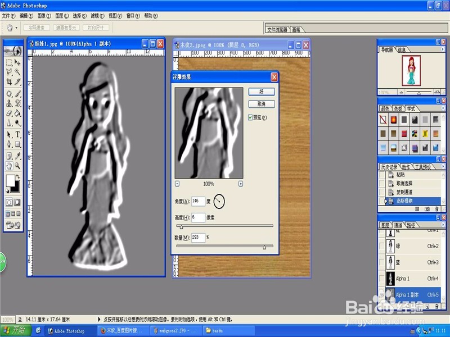This screenshot has width=450, height=337.
Task: Select the Alpha 1 channel thumbnail
Action: tap(390, 278)
